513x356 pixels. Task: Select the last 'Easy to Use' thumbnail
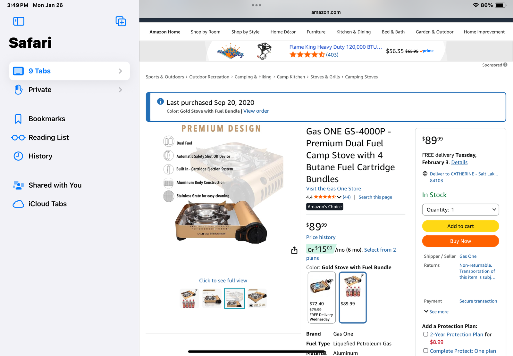[x=257, y=298]
